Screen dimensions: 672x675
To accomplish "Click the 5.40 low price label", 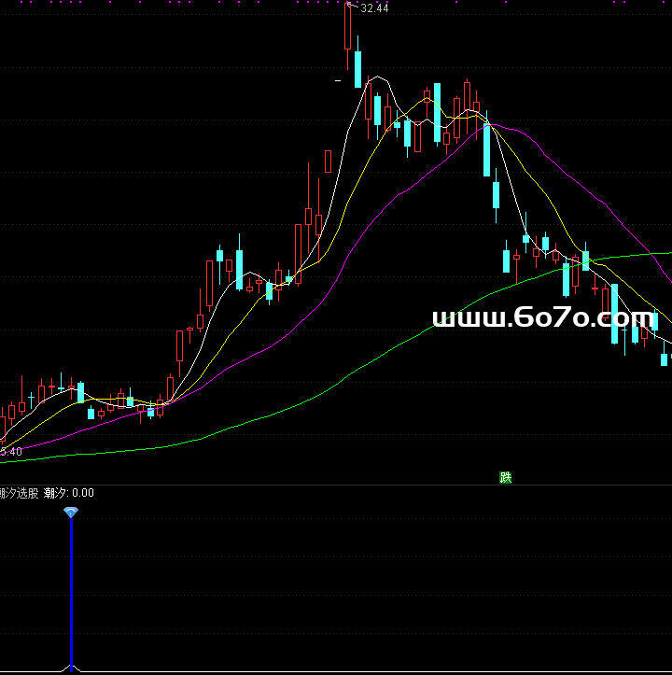I will coord(11,452).
